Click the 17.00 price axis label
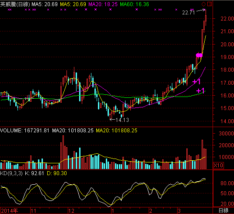 227,83
